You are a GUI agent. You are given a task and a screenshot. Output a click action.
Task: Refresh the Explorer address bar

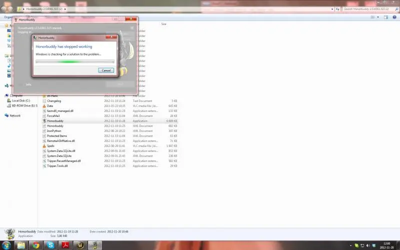click(337, 9)
